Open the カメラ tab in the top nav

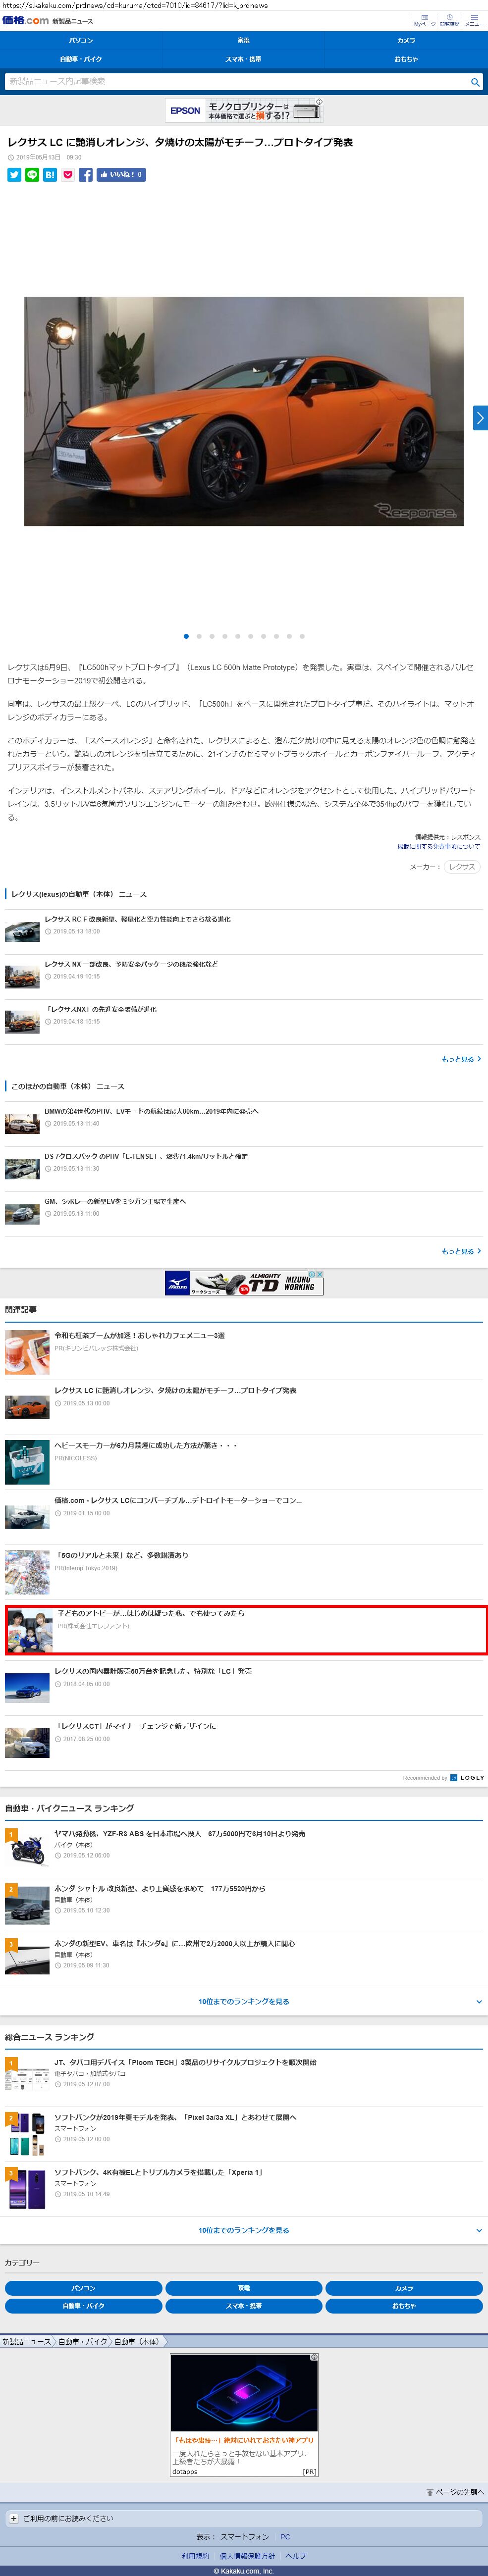(x=406, y=41)
